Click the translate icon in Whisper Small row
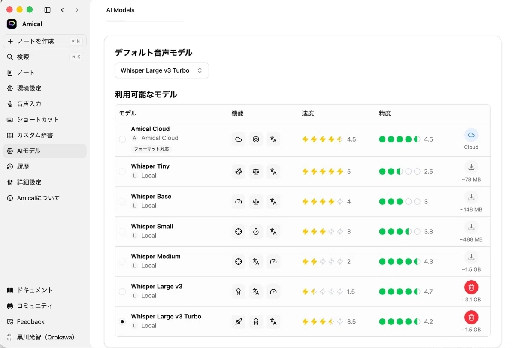Screen dimensions: 515x348 coord(273,231)
